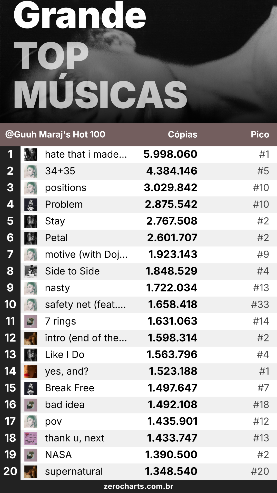
Task: Select the 34+35 album thumbnail
Action: click(31, 171)
